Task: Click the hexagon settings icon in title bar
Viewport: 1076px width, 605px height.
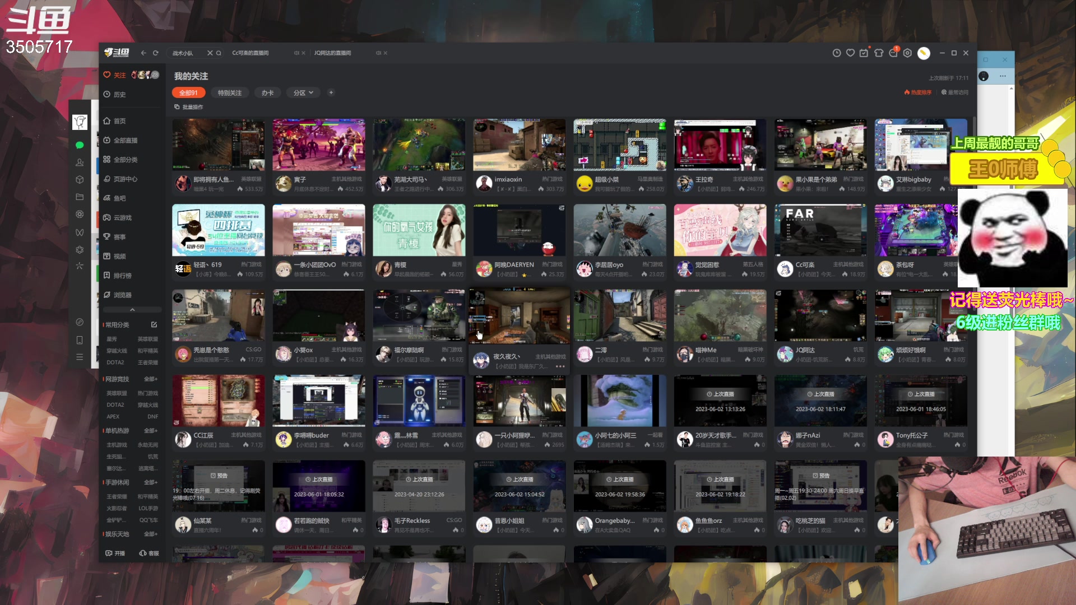Action: click(907, 53)
